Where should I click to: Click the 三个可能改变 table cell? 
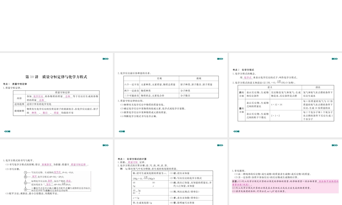coord(132,96)
